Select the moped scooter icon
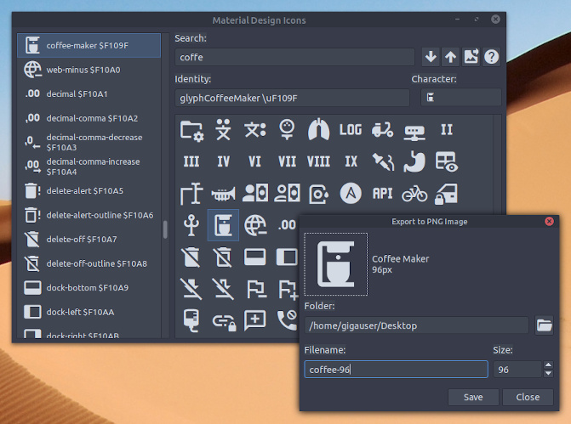Screen dimensions: 571x424 click(x=382, y=130)
